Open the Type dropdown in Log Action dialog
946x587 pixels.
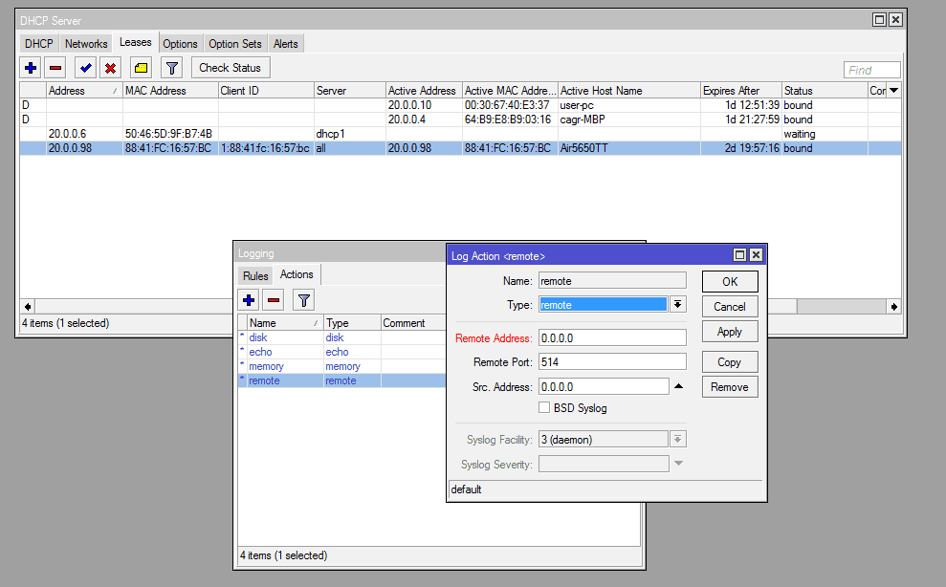(677, 305)
